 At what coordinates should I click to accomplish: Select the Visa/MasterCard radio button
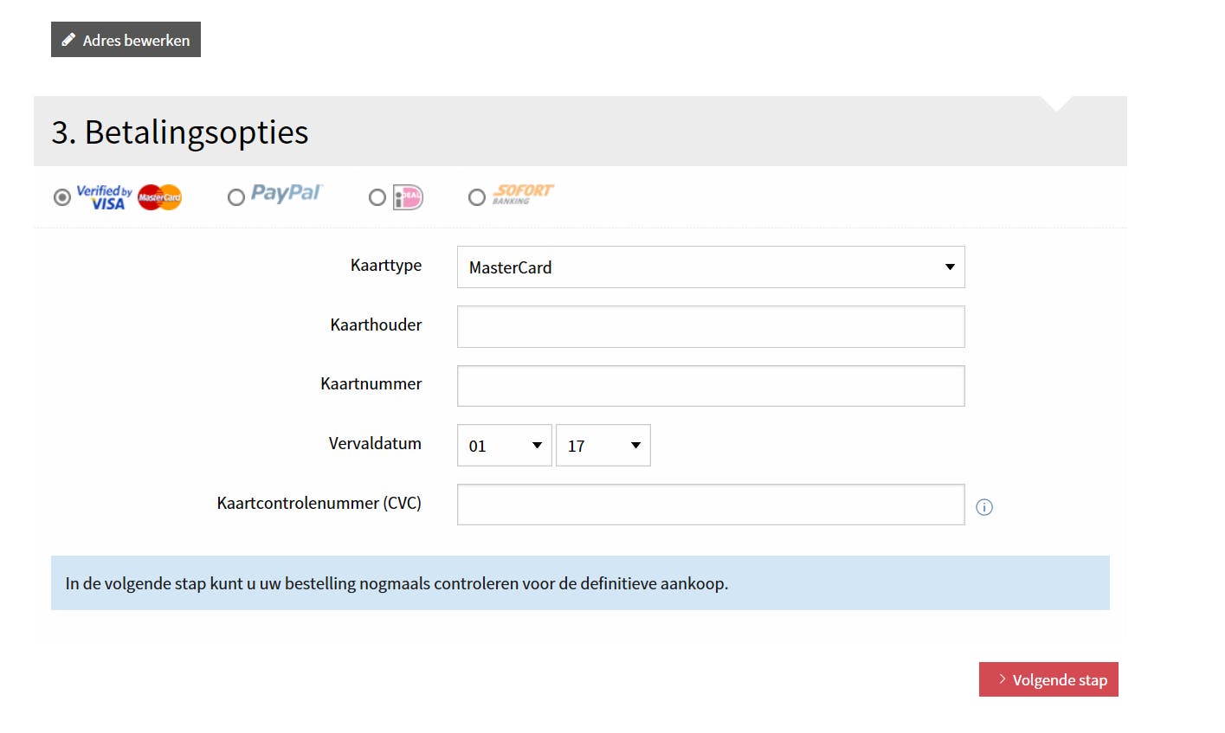coord(62,197)
